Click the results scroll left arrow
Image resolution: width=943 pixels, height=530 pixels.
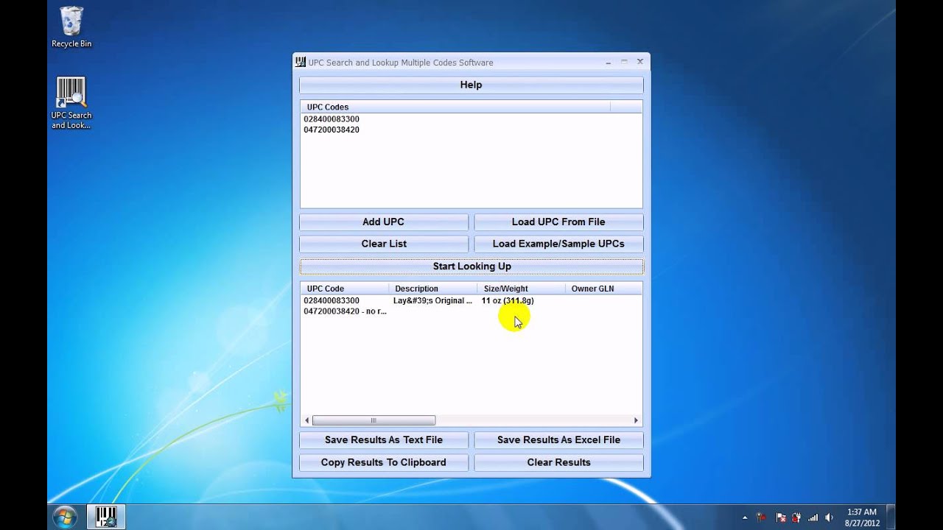click(306, 420)
